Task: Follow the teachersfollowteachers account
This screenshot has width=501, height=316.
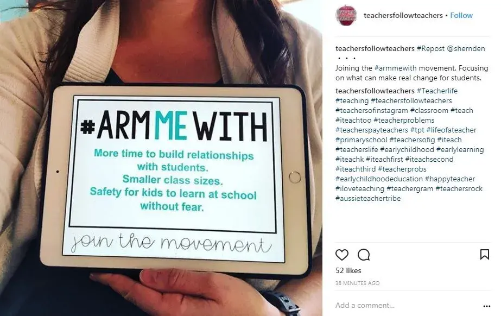Action: [x=461, y=15]
